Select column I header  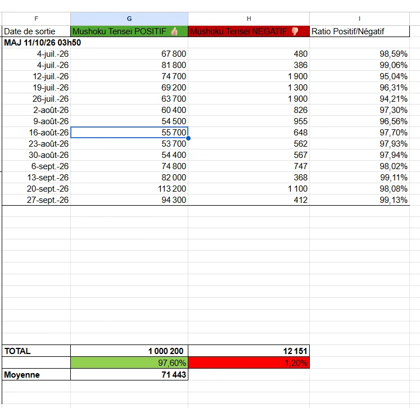point(359,19)
